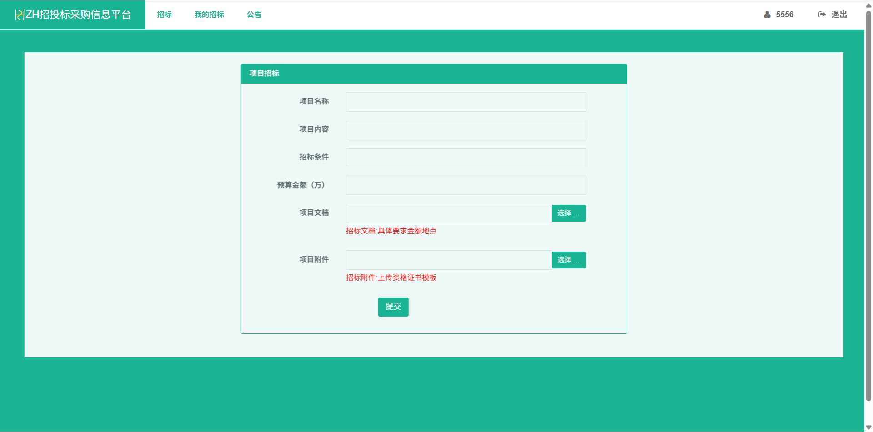The width and height of the screenshot is (873, 432).
Task: Click the 项目附件 label
Action: point(314,259)
